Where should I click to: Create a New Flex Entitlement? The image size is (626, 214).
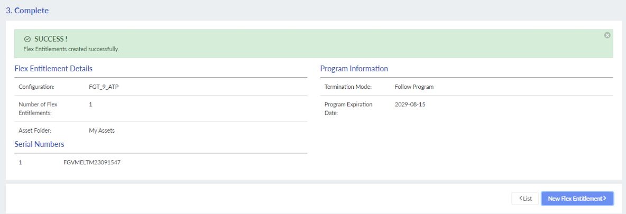[x=577, y=199]
